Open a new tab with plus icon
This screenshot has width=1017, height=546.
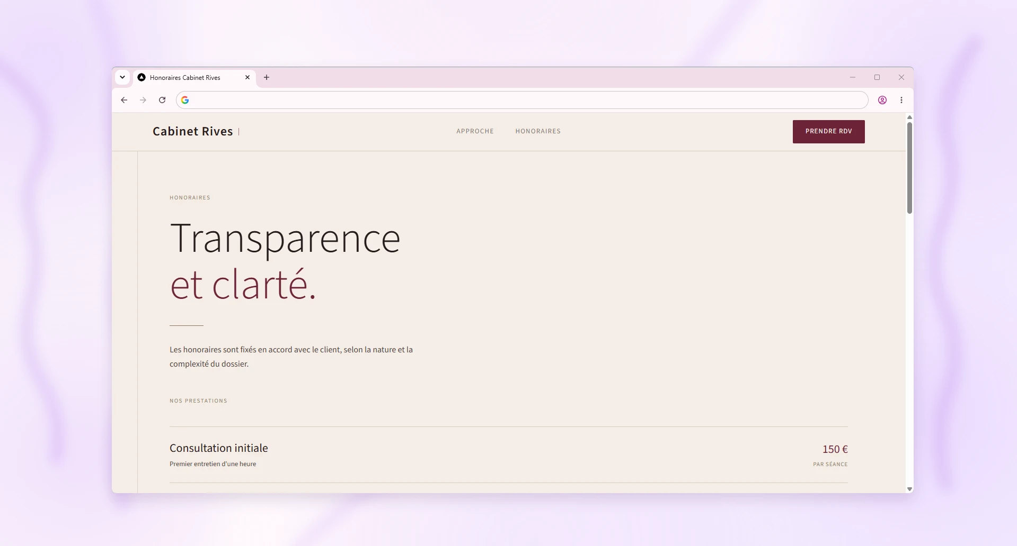(x=267, y=77)
